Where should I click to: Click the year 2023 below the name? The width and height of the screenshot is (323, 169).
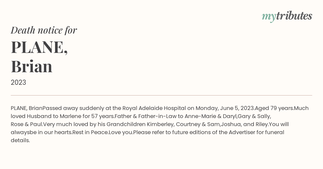click(18, 83)
